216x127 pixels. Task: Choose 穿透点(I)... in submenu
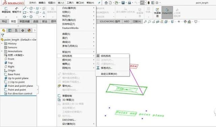(112, 68)
